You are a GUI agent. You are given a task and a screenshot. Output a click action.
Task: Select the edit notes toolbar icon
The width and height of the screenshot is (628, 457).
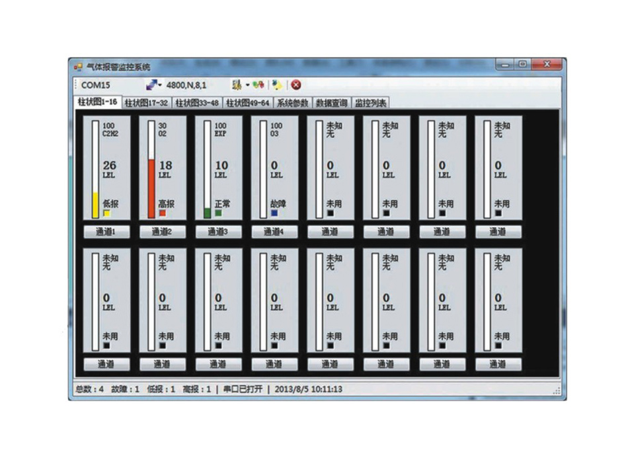pyautogui.click(x=277, y=85)
